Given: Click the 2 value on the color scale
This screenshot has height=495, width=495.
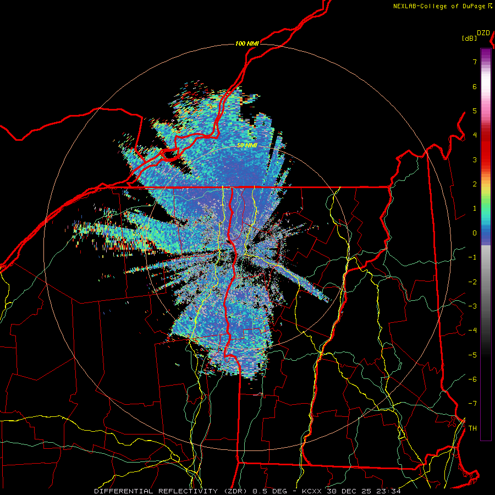Looking at the screenshot, I should pos(475,184).
